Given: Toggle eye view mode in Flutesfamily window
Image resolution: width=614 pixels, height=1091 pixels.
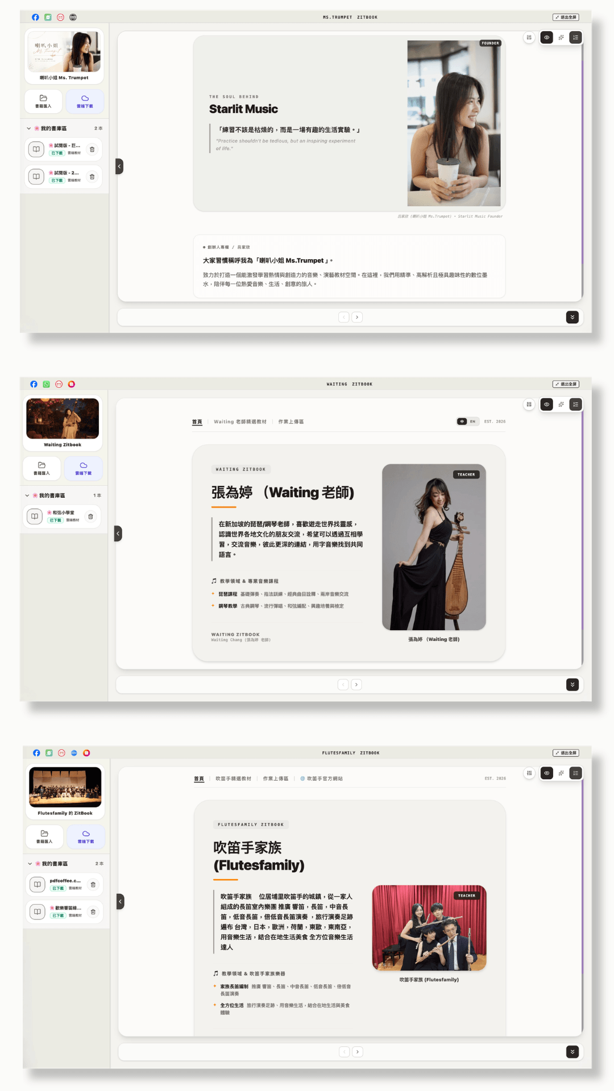Looking at the screenshot, I should click(x=546, y=773).
